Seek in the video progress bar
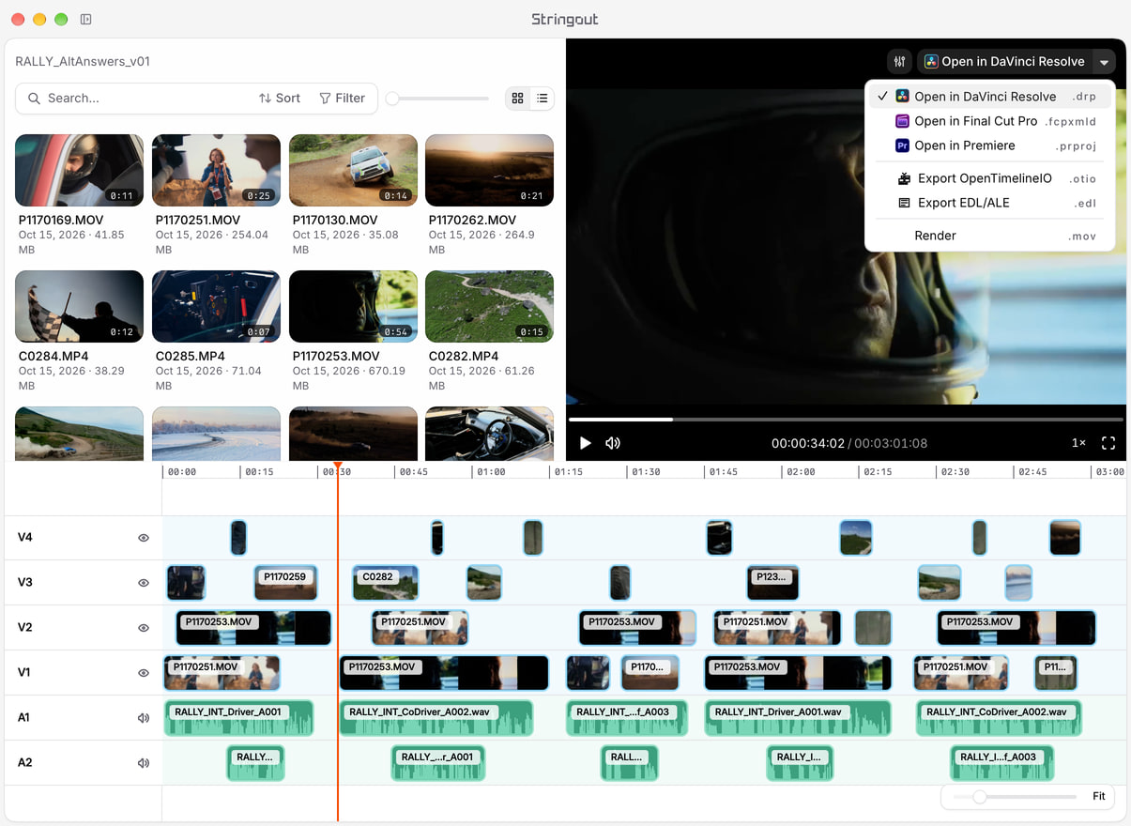The height and width of the screenshot is (826, 1131). 846,419
